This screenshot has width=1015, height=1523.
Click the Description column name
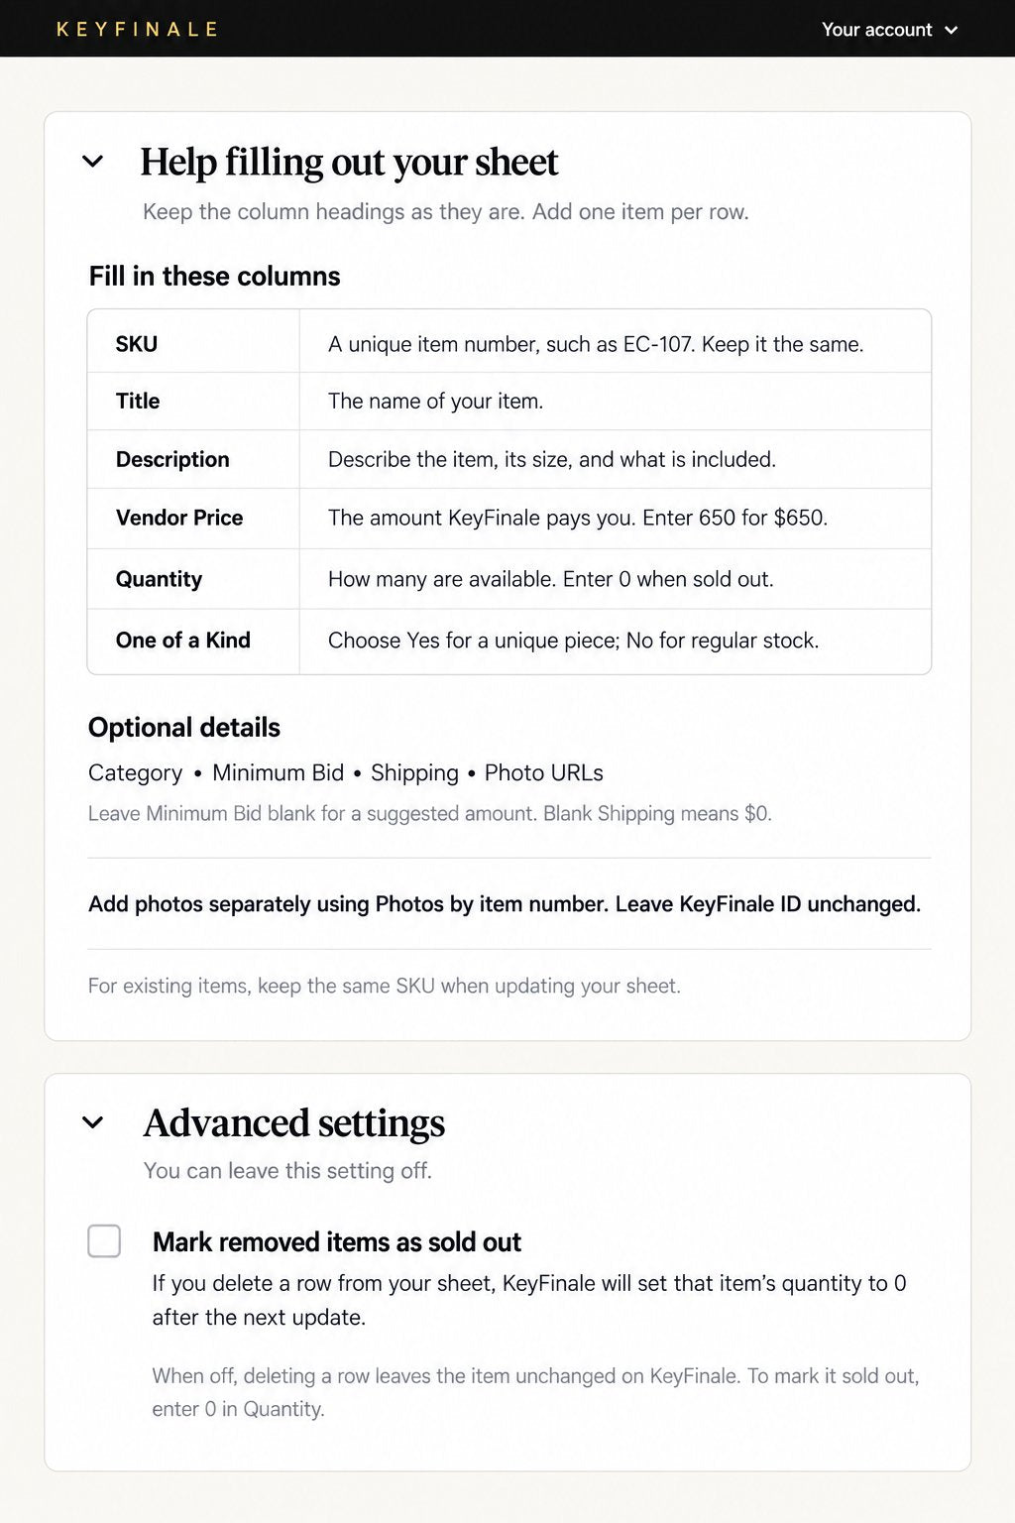click(x=172, y=459)
